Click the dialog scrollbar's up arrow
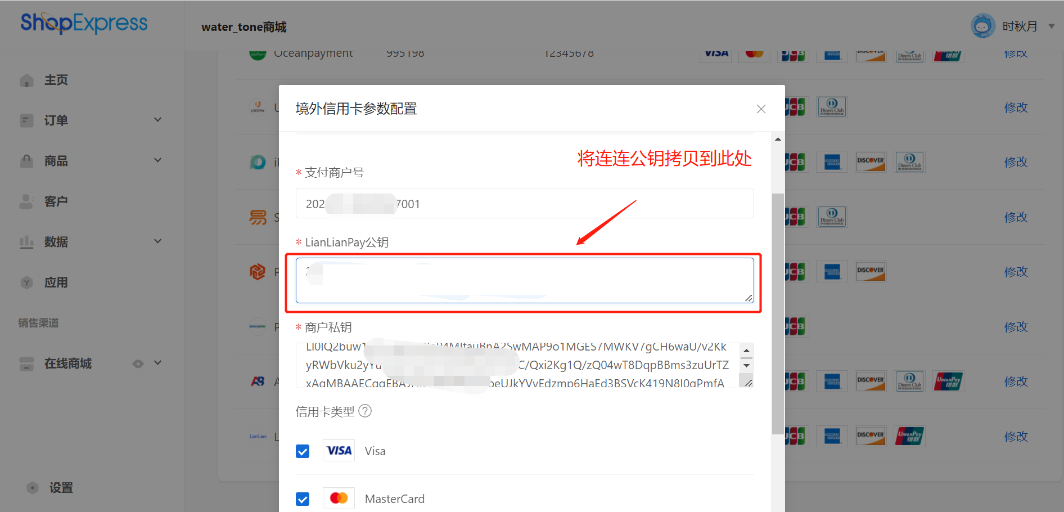Screen dimensions: 1064x512 778,139
